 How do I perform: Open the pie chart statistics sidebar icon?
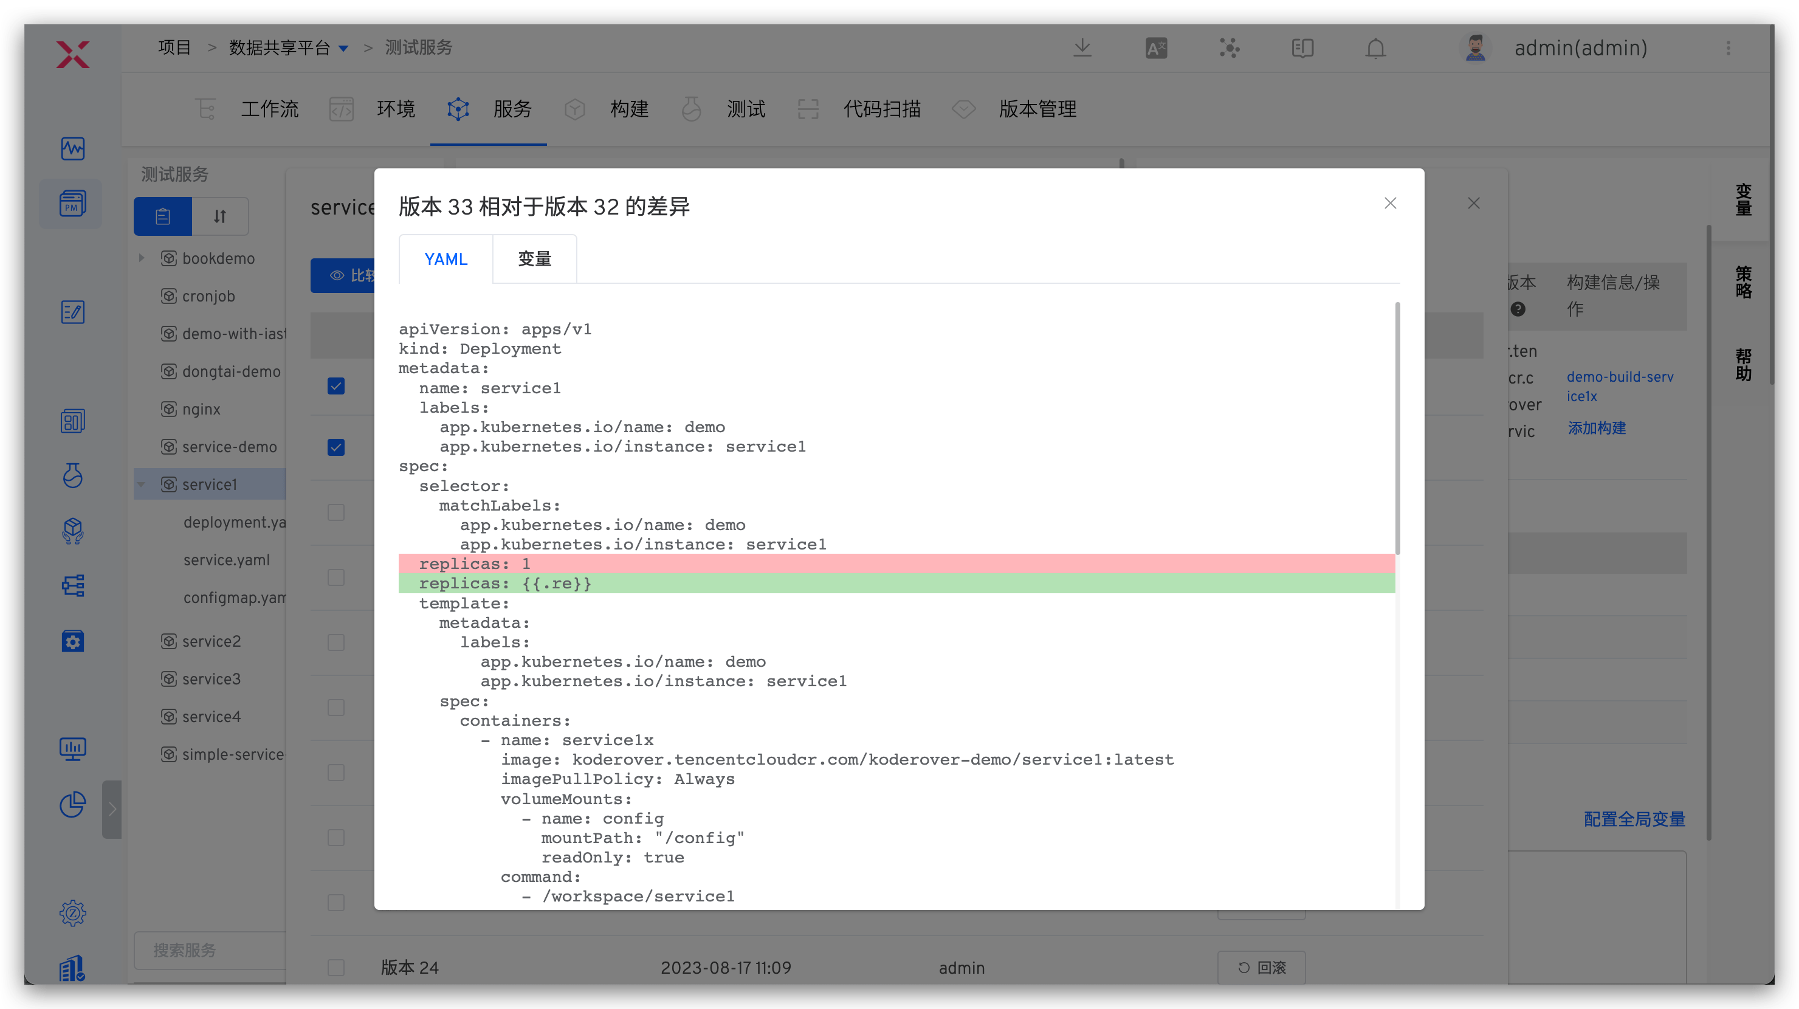(x=73, y=804)
